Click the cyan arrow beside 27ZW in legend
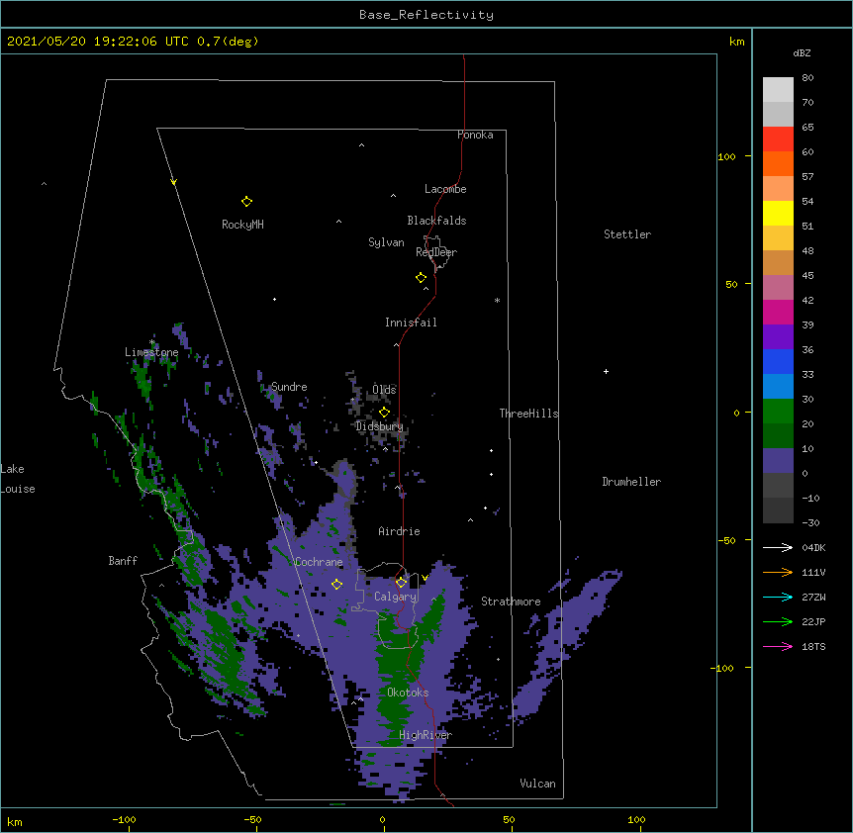Screen dimensions: 853x833 coord(778,597)
